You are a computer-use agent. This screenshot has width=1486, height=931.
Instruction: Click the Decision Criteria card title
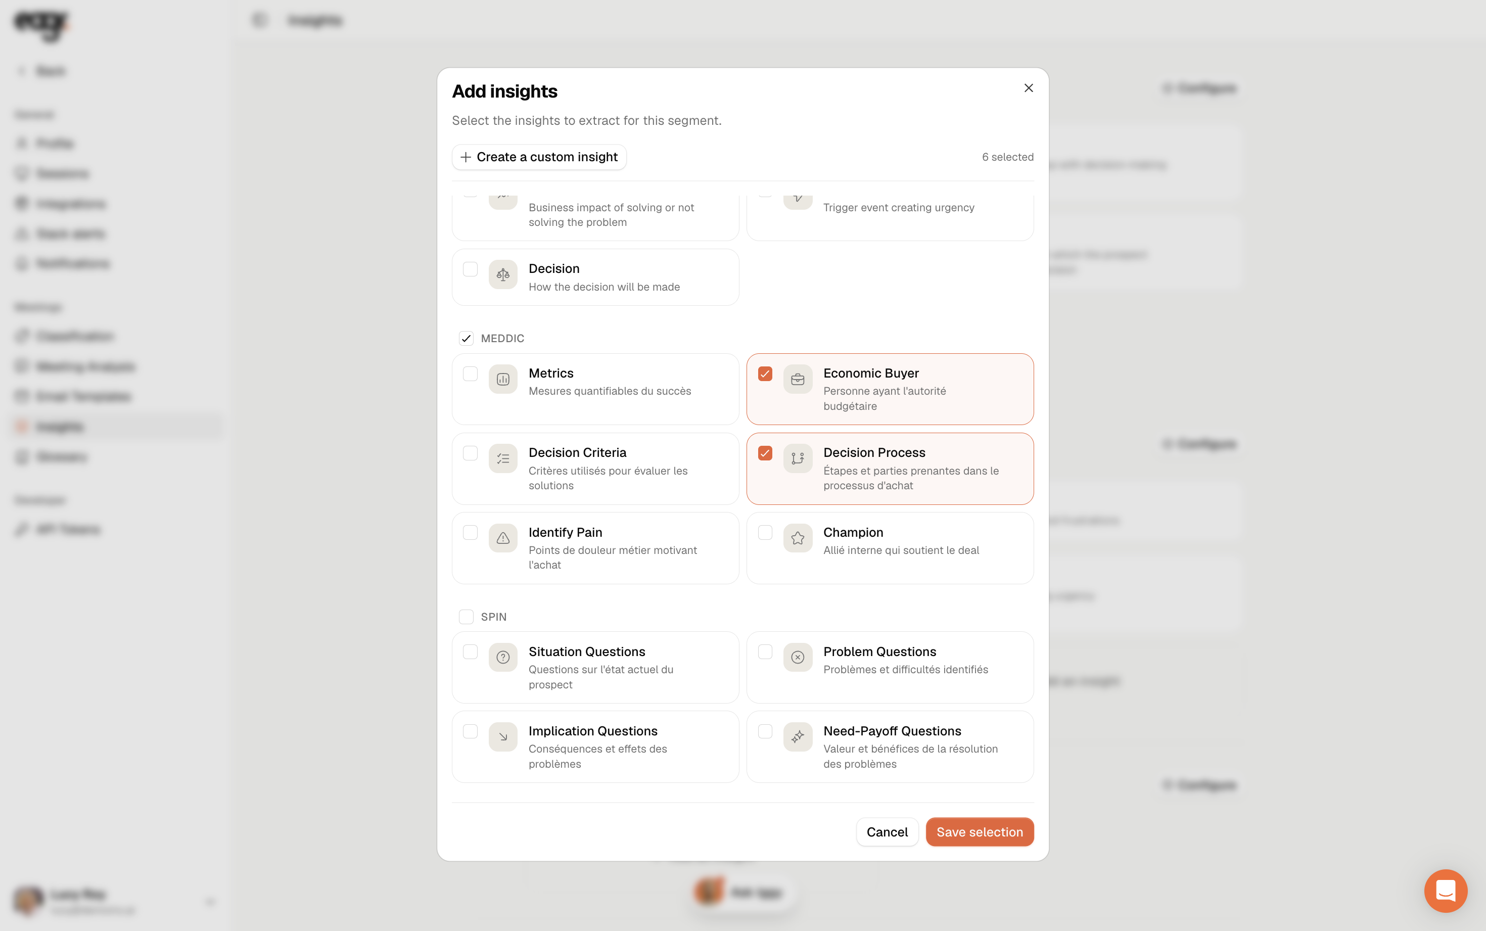[x=577, y=452]
